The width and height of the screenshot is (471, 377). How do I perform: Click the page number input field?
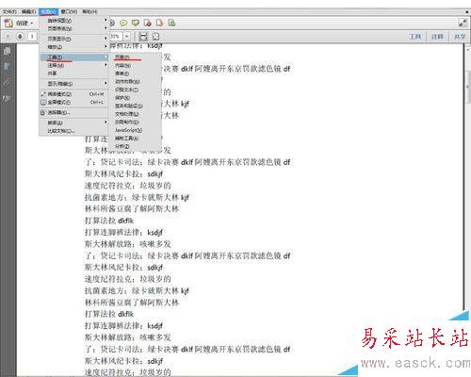click(32, 37)
